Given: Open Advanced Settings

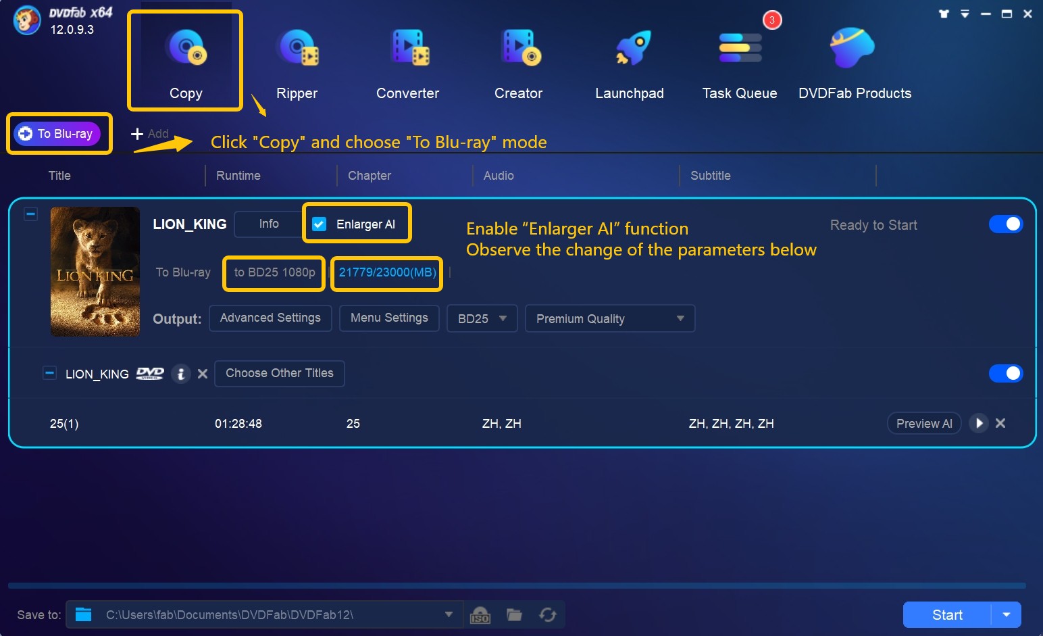Looking at the screenshot, I should click(270, 318).
